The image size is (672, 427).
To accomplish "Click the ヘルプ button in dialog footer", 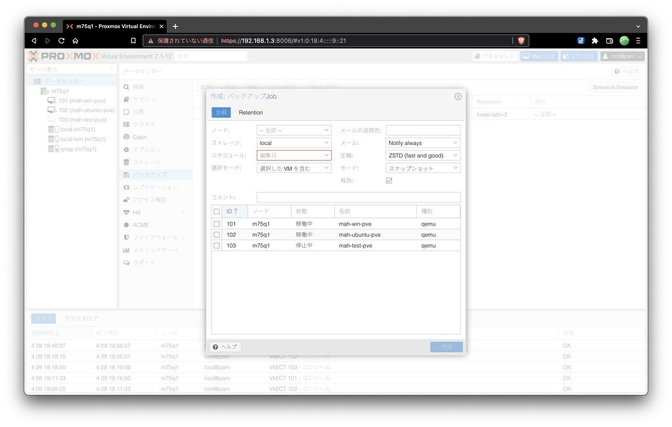I will pos(225,346).
